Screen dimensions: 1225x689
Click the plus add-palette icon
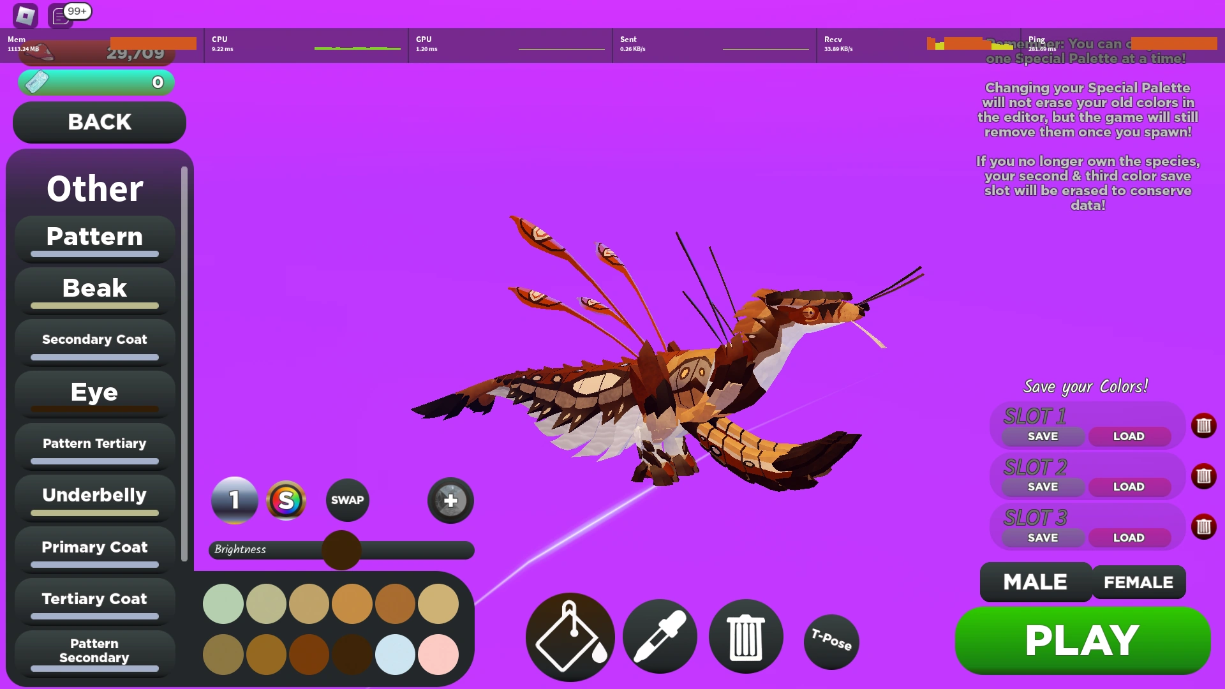tap(450, 500)
